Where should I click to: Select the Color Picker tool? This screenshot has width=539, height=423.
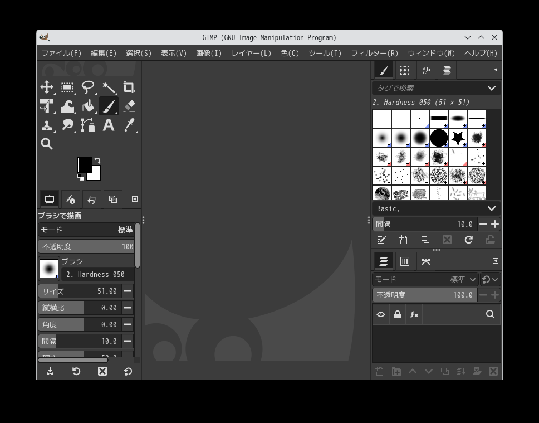click(129, 125)
